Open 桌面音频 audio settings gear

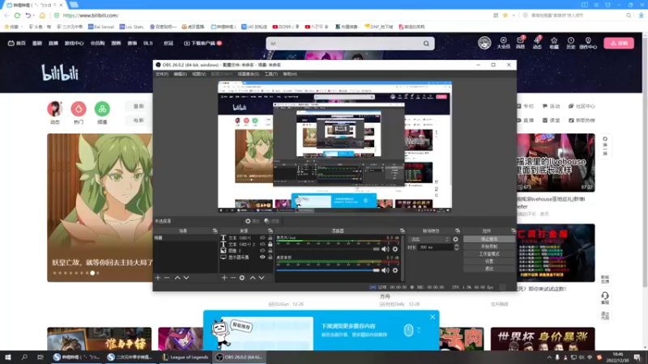pyautogui.click(x=395, y=270)
